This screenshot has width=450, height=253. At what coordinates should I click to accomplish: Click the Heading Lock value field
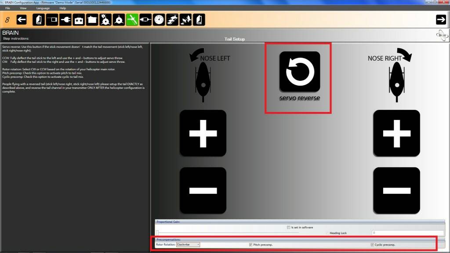[x=407, y=233]
